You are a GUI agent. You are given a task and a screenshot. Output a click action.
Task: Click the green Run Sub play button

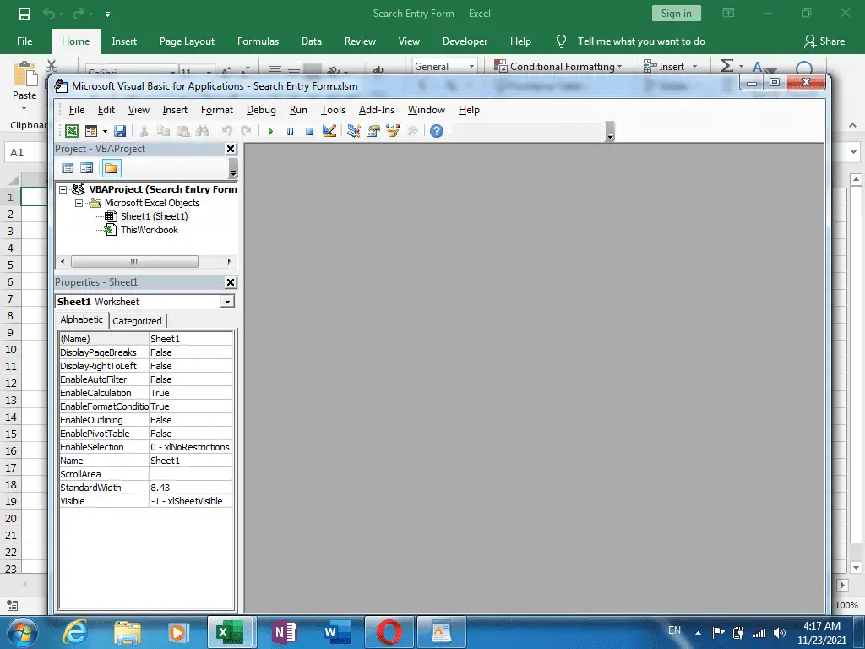pos(270,131)
